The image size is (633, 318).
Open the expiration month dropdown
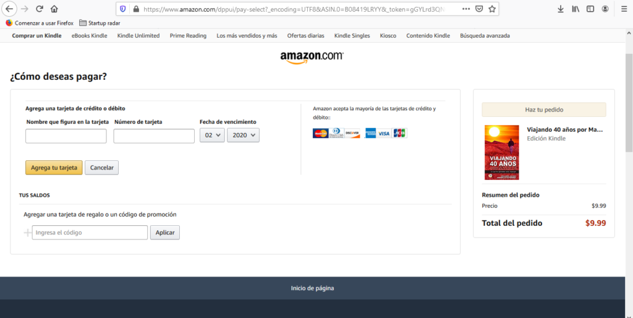[212, 135]
